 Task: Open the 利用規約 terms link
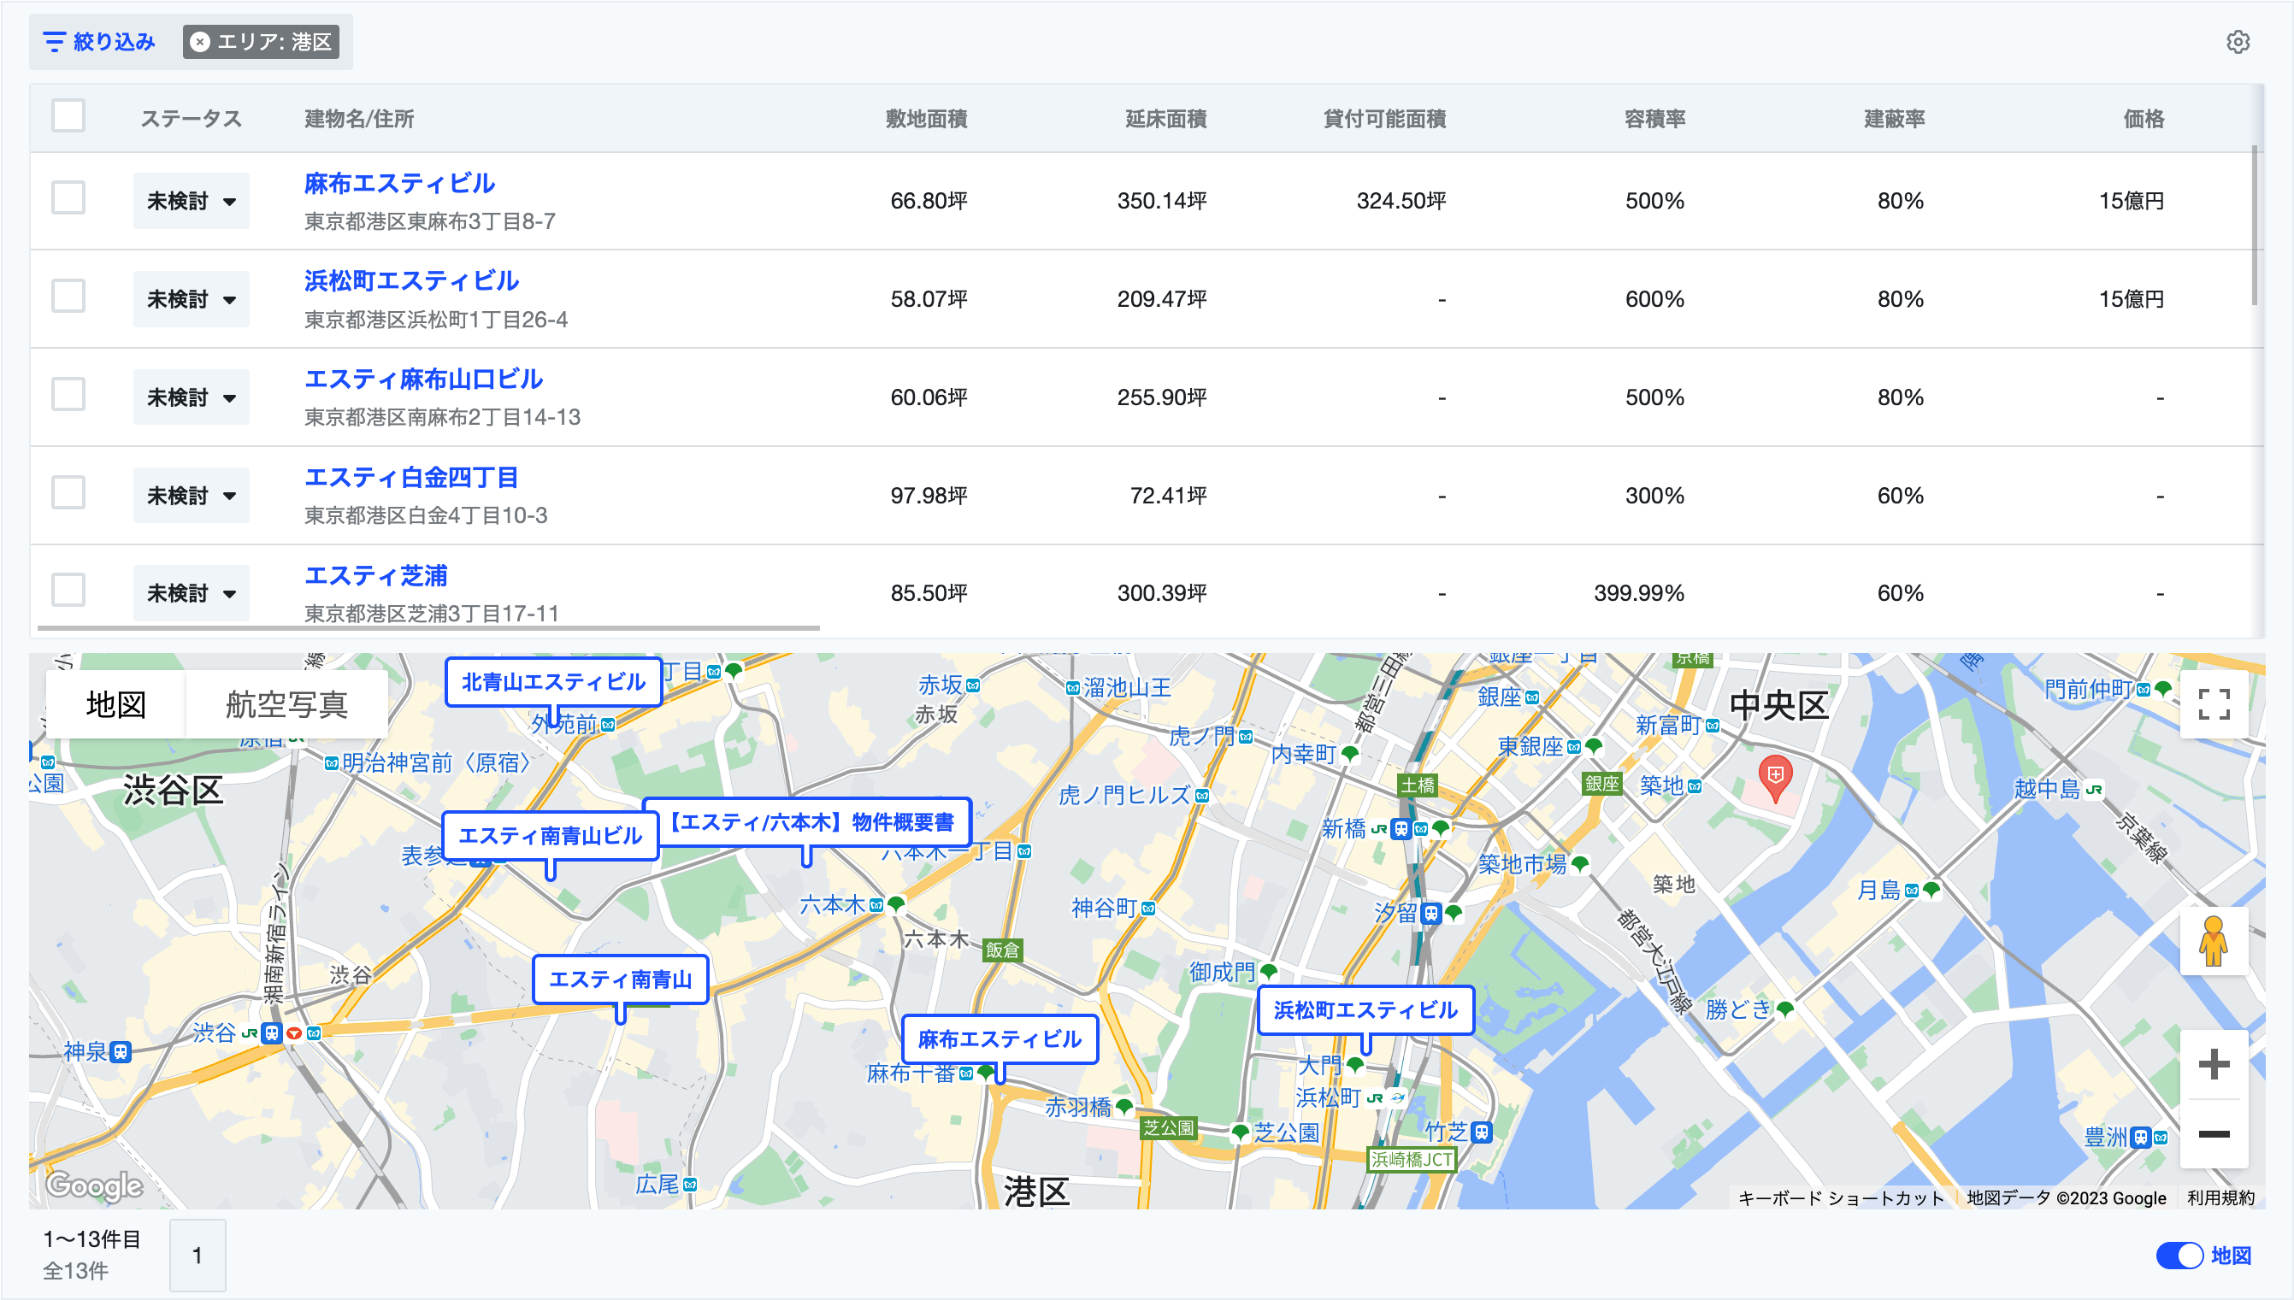coord(2230,1197)
